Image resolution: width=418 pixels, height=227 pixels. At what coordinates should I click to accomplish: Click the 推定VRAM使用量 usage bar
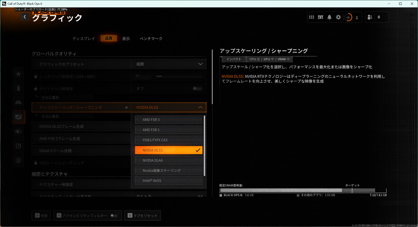coord(303,191)
